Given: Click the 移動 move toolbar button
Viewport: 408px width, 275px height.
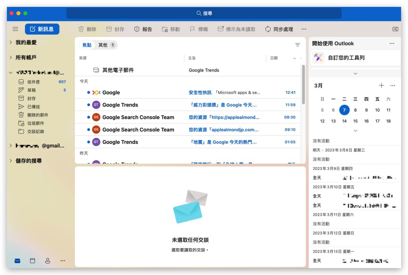Looking at the screenshot, I should pos(171,29).
